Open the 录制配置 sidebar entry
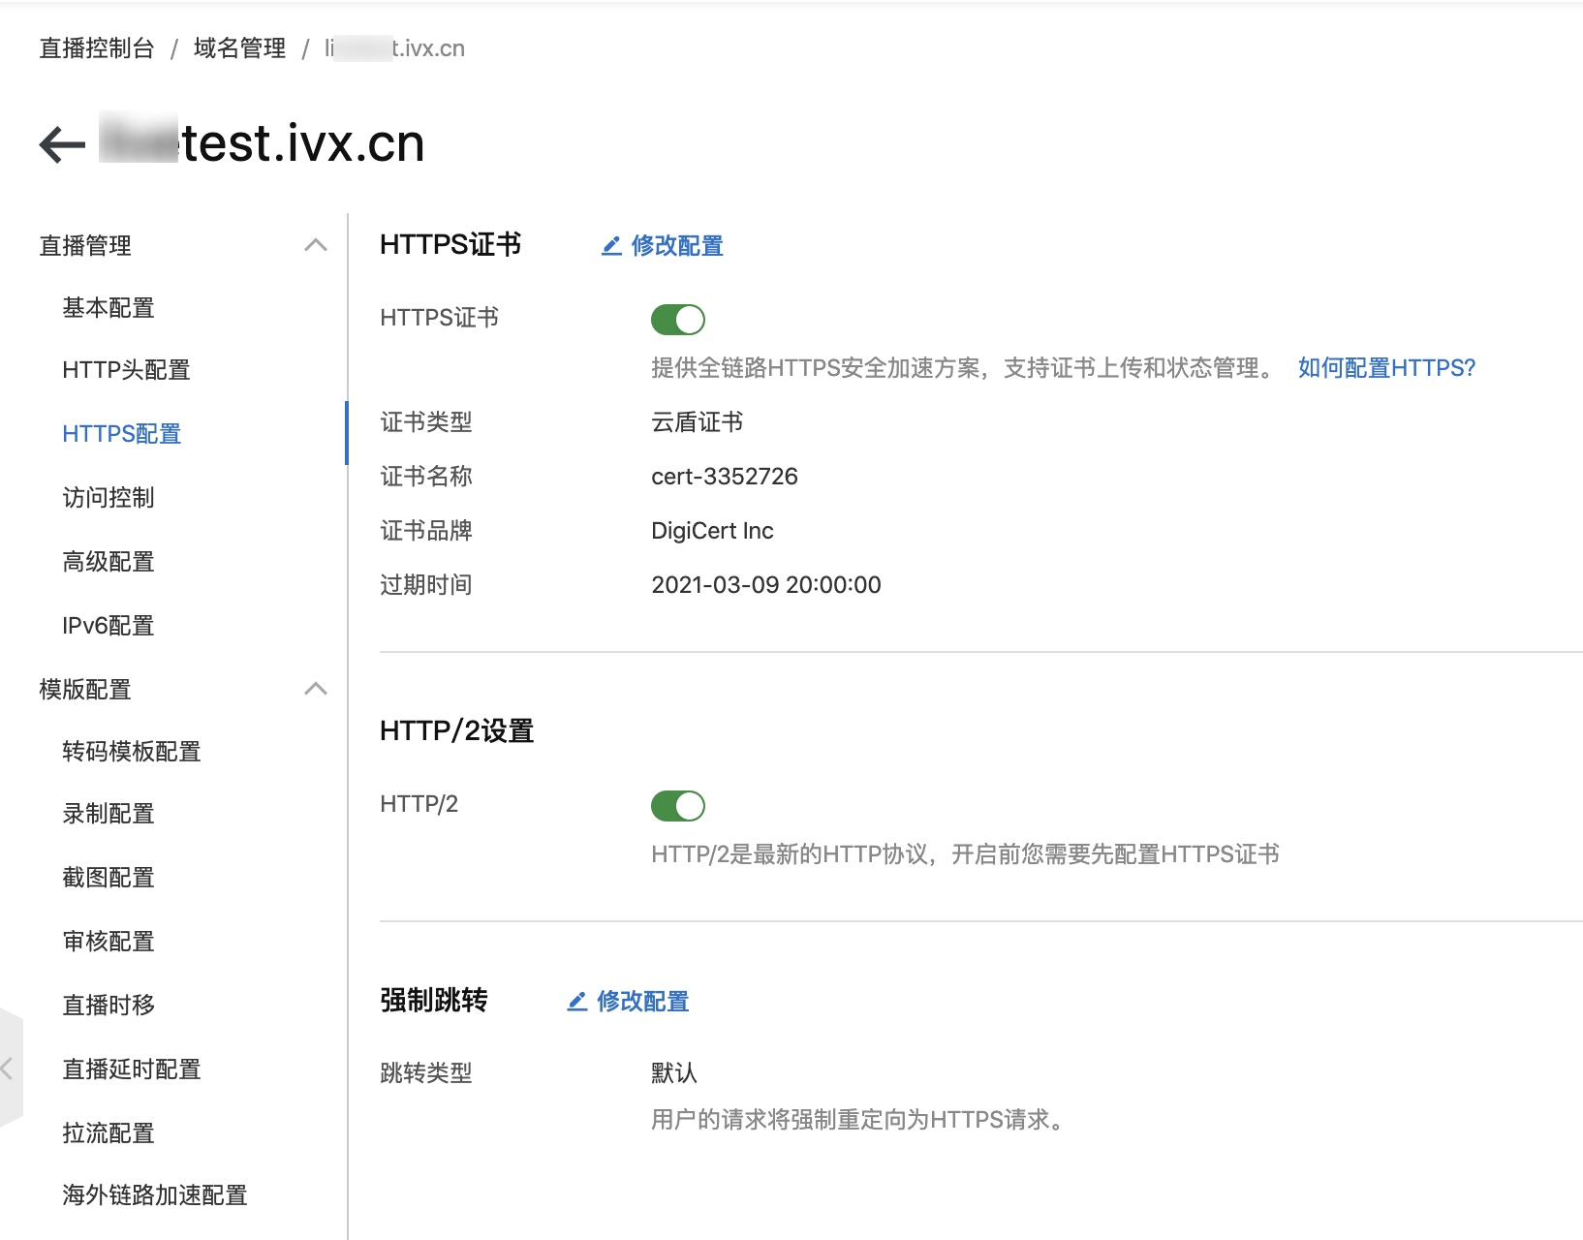This screenshot has width=1583, height=1240. click(108, 814)
